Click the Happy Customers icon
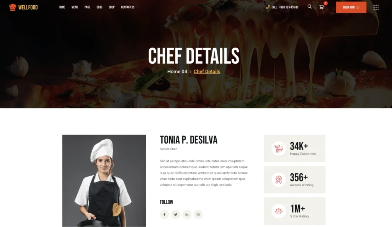The image size is (392, 227). click(x=279, y=148)
